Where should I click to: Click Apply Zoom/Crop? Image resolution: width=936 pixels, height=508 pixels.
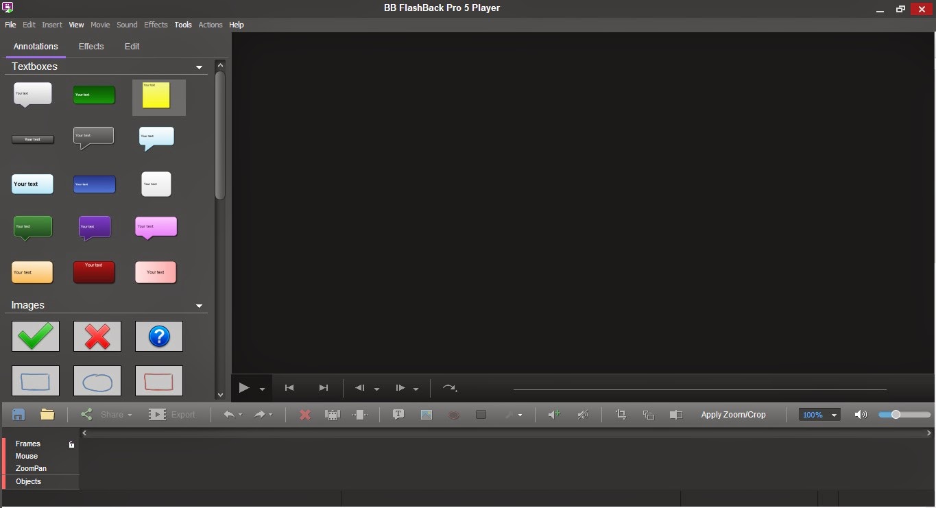pos(733,415)
